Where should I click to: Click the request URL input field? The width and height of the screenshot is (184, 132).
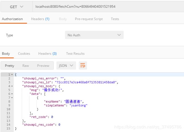point(108,7)
